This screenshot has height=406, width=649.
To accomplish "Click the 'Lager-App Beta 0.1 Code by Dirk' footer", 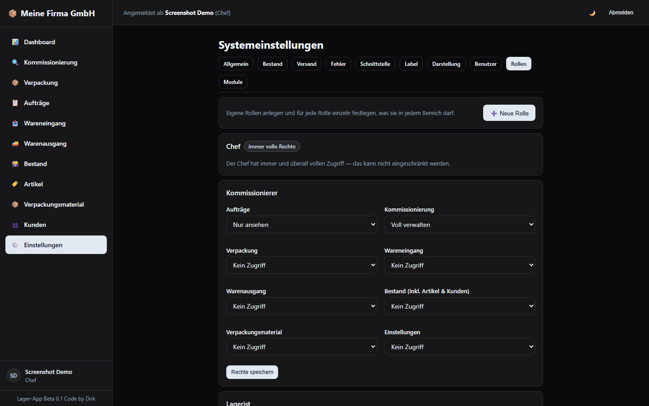I will [56, 399].
